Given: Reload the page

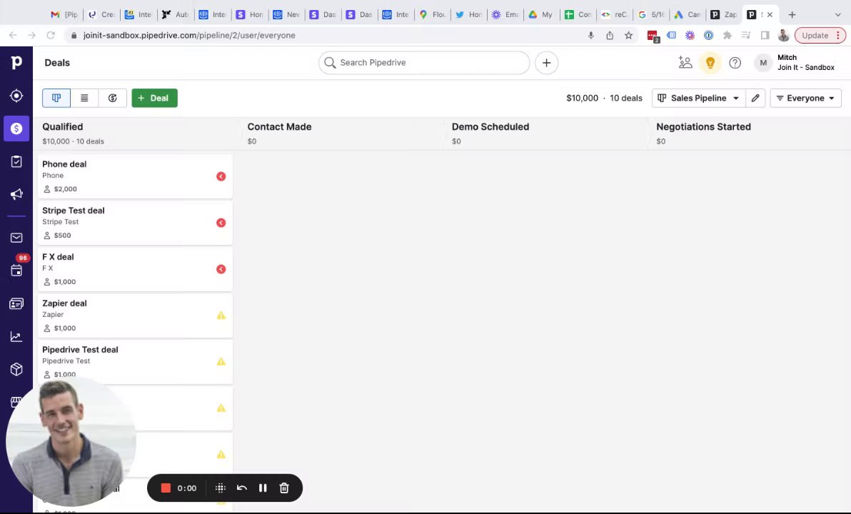Looking at the screenshot, I should point(51,35).
